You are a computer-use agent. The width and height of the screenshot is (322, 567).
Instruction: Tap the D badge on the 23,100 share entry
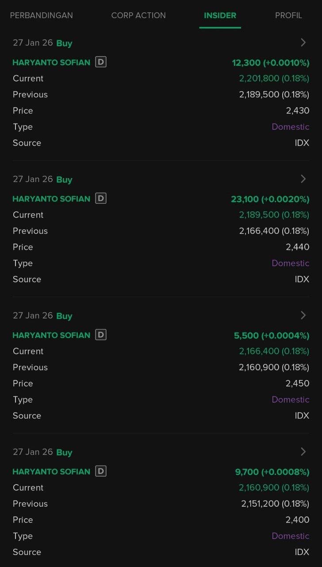(x=101, y=199)
